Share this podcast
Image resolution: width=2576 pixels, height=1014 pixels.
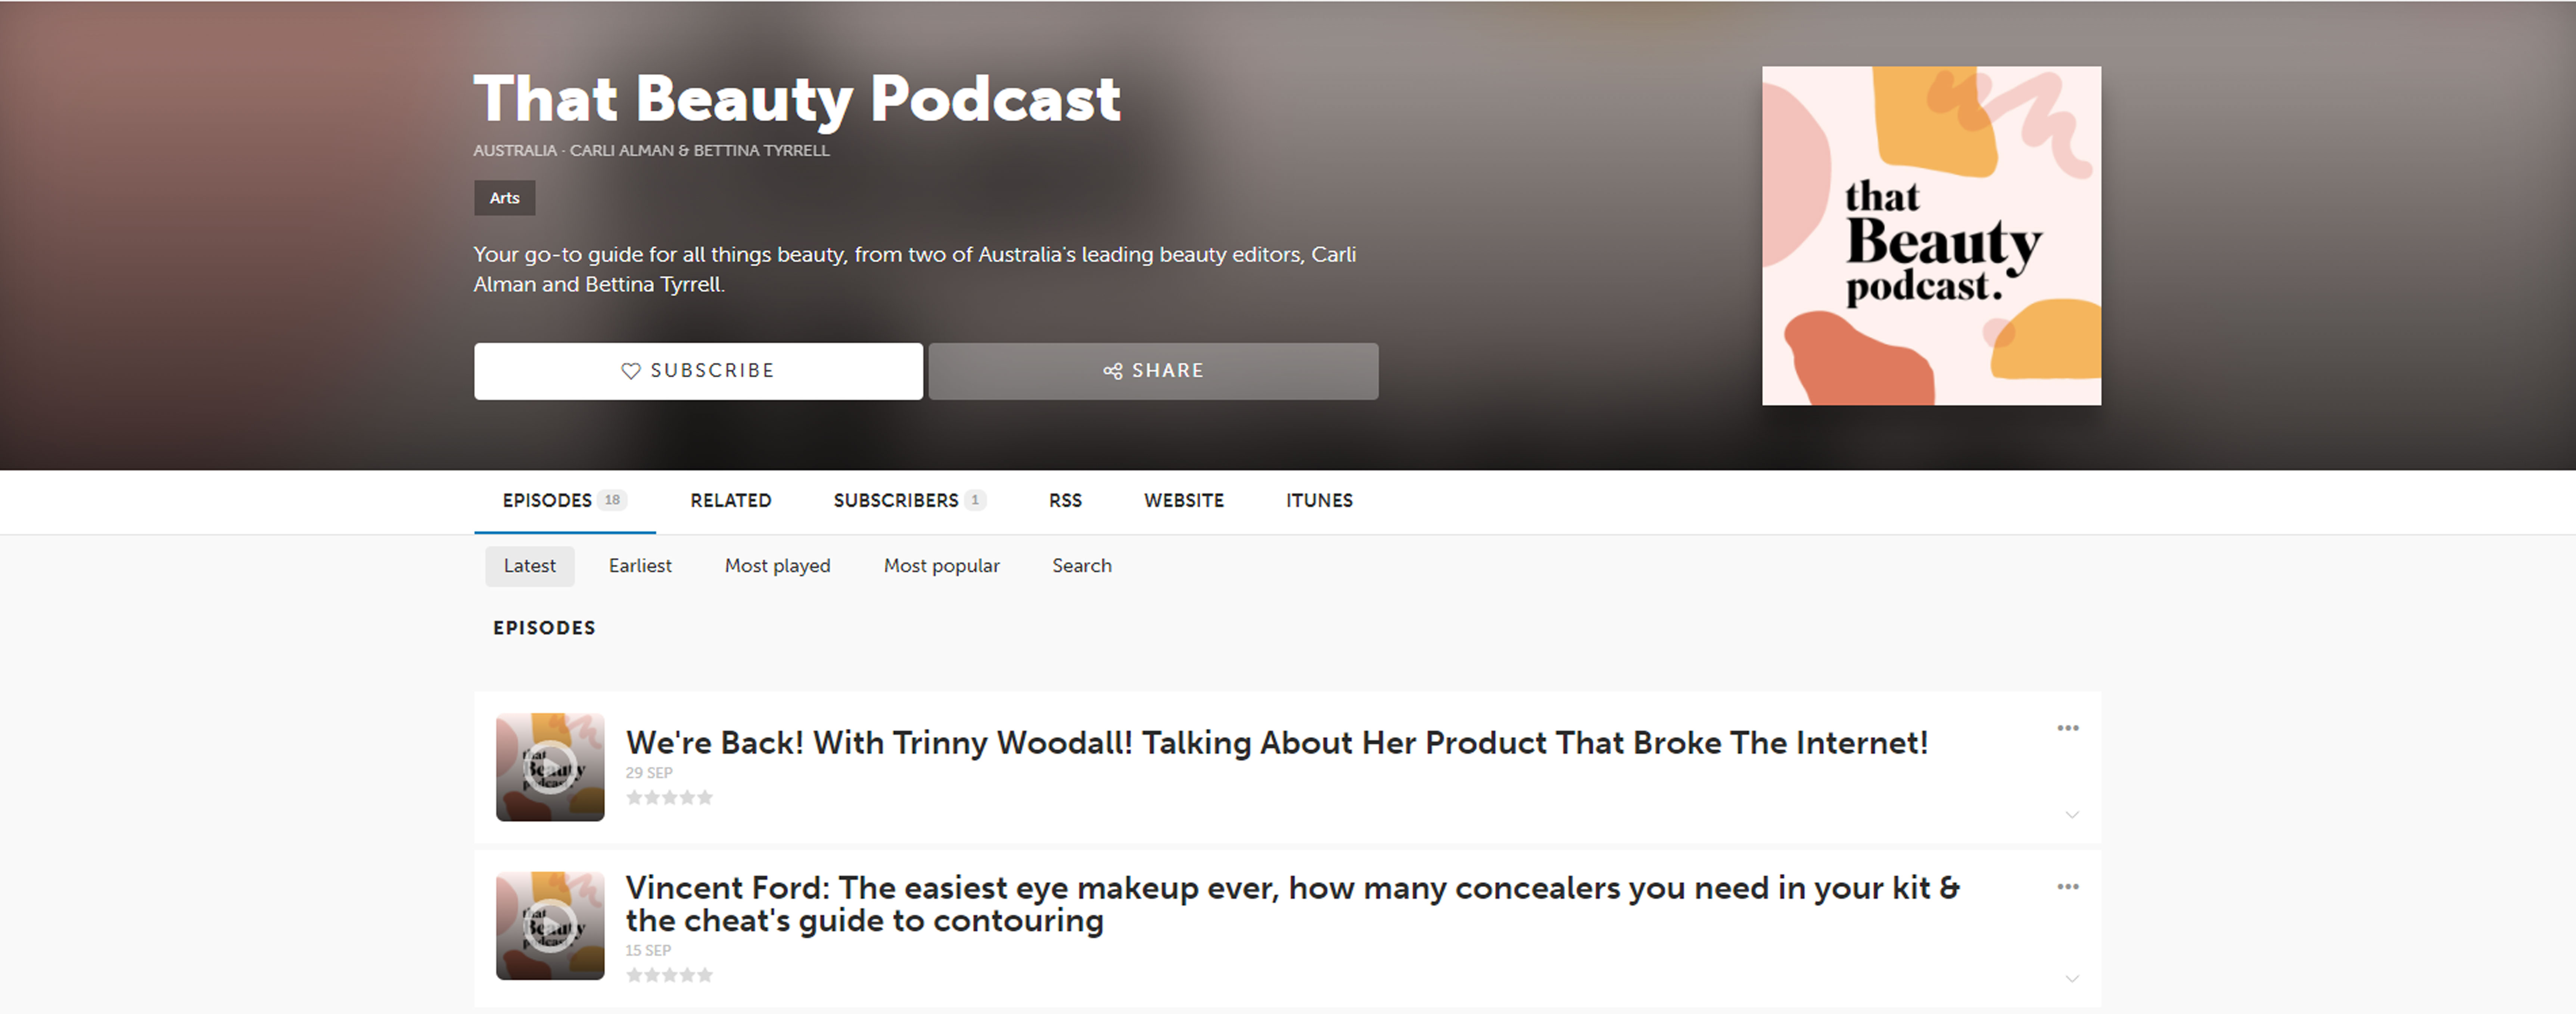1153,371
